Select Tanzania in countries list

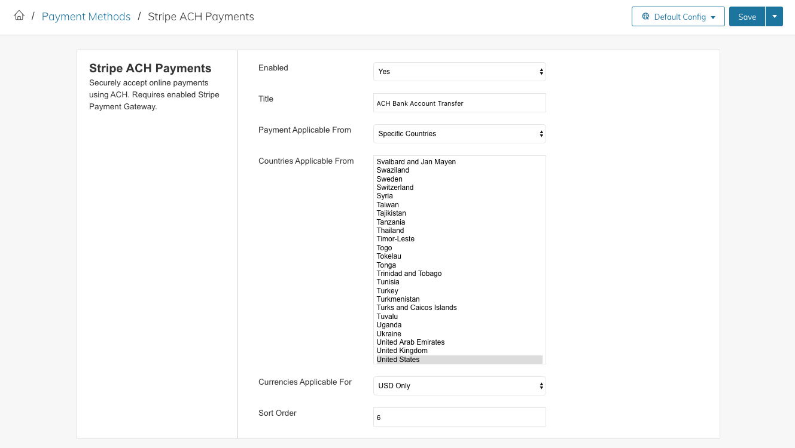(x=458, y=222)
